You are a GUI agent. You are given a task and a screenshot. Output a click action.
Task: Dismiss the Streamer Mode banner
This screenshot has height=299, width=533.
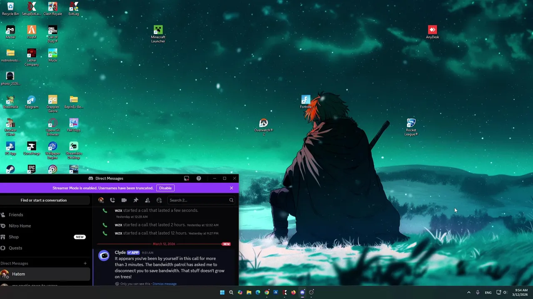point(232,188)
